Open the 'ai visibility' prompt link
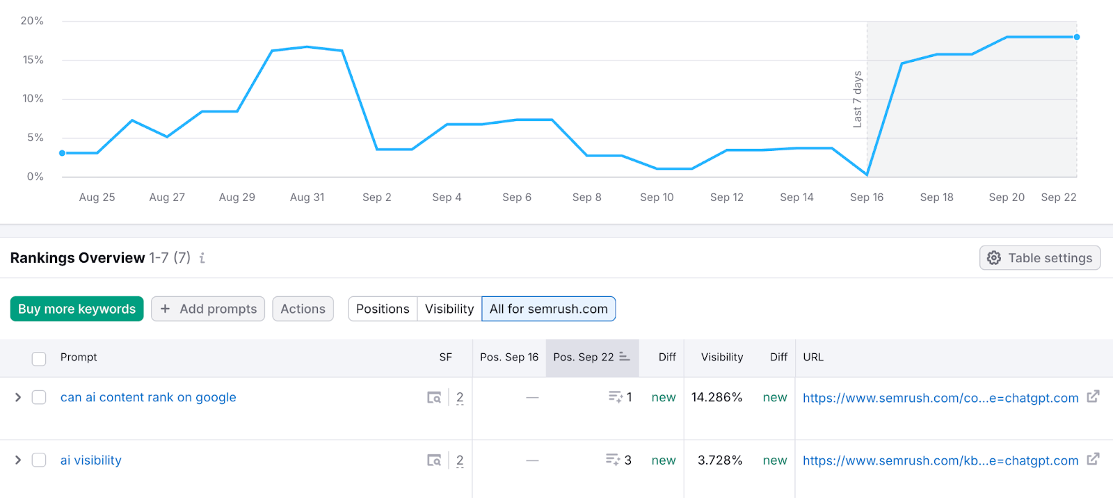 tap(90, 460)
